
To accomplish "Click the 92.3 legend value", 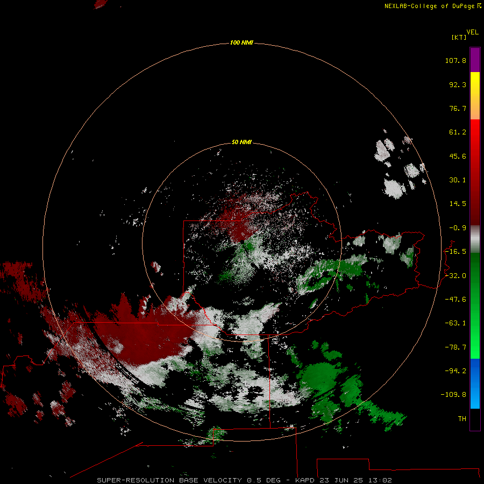I will pos(458,84).
